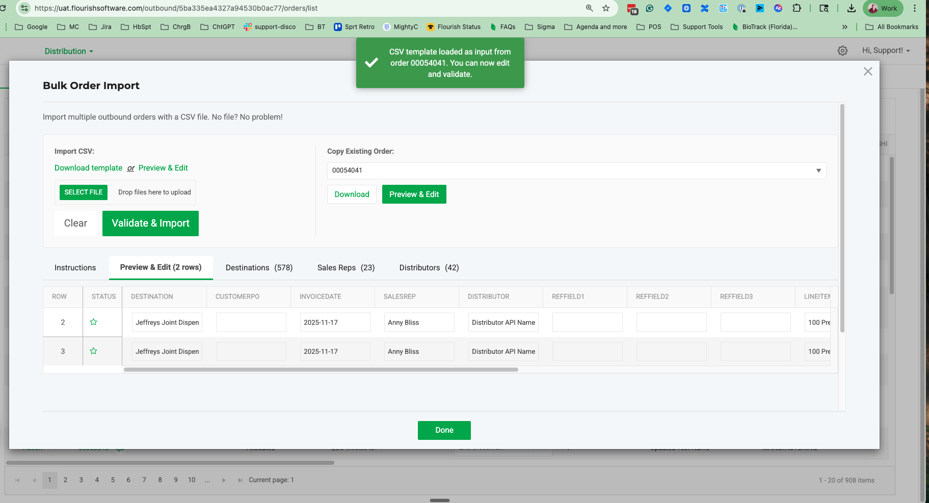Click the Download template link
The height and width of the screenshot is (503, 929).
coord(89,168)
